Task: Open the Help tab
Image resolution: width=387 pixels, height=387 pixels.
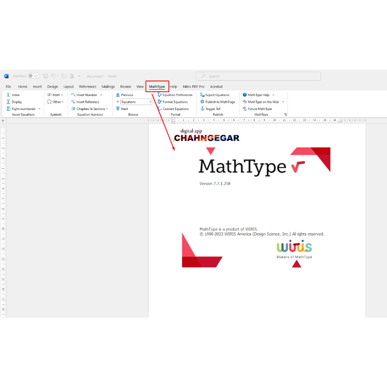Action: [x=173, y=87]
